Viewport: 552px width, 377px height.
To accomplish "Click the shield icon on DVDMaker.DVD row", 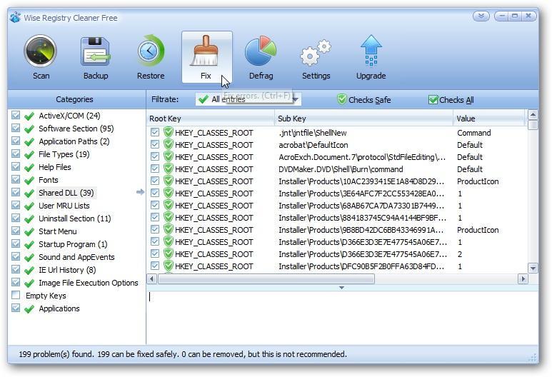I will pyautogui.click(x=169, y=169).
